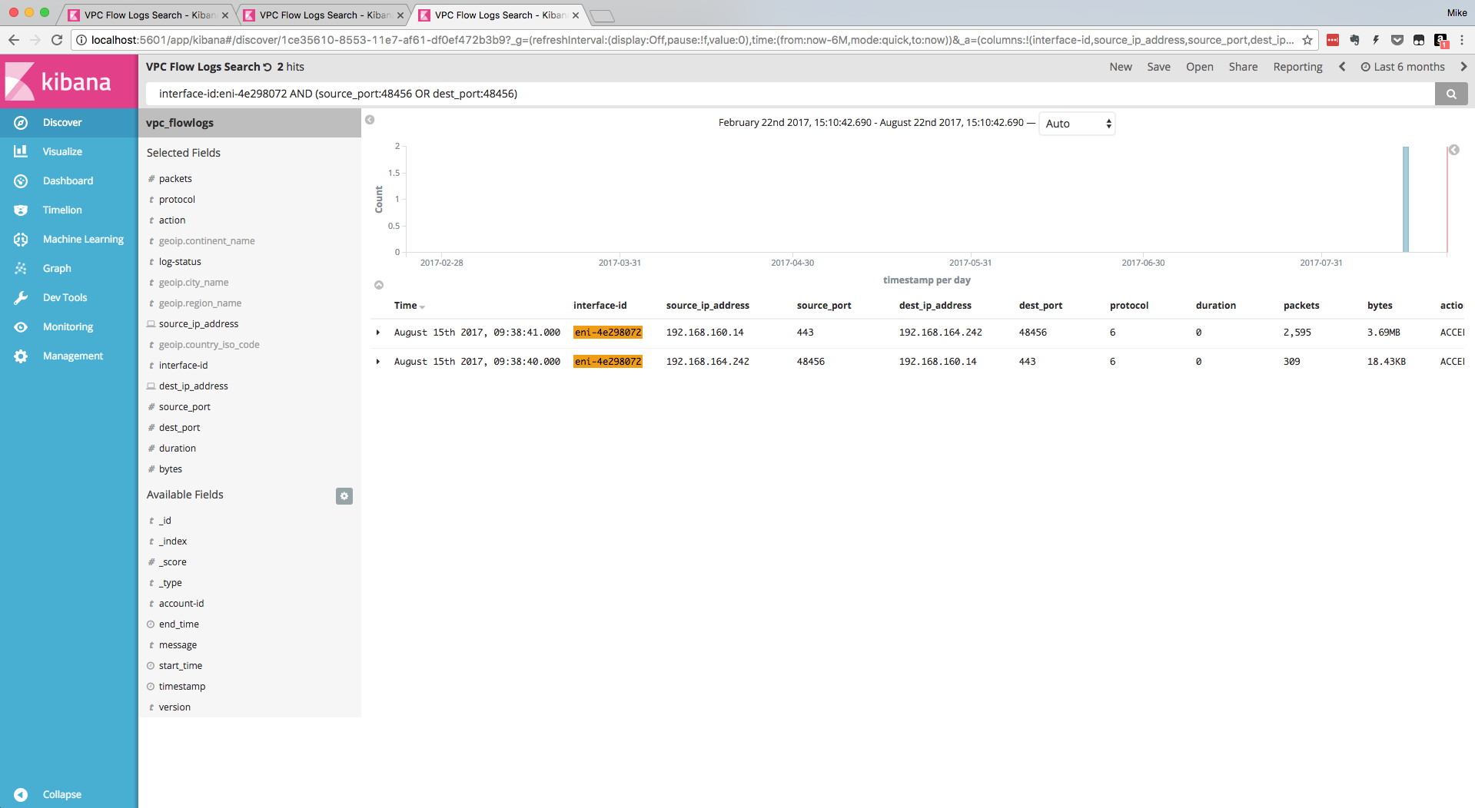Open the Dashboard section

(68, 181)
